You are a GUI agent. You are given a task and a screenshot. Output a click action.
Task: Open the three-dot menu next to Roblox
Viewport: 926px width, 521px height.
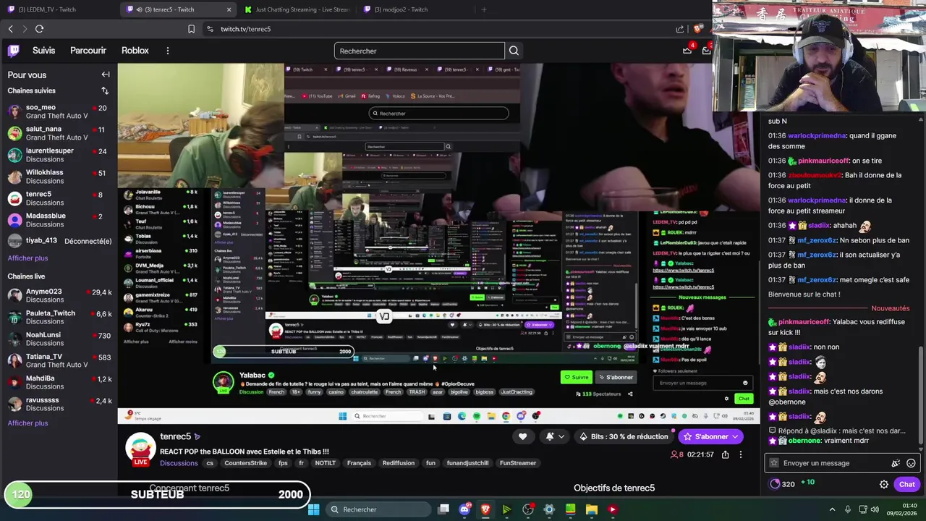point(167,51)
